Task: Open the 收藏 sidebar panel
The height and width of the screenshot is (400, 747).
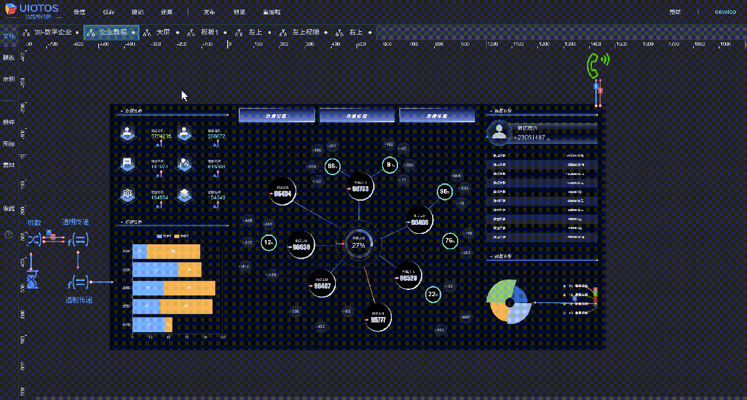Action: [x=8, y=208]
